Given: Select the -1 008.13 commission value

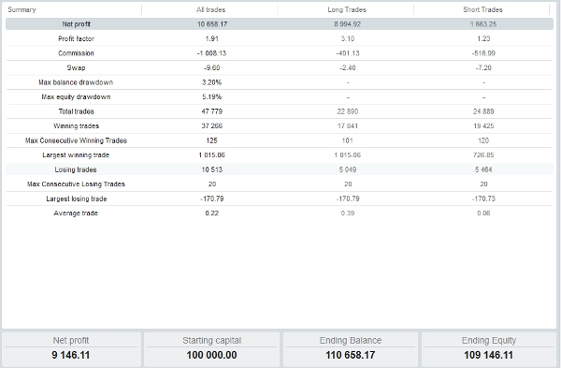Looking at the screenshot, I should pyautogui.click(x=212, y=53).
